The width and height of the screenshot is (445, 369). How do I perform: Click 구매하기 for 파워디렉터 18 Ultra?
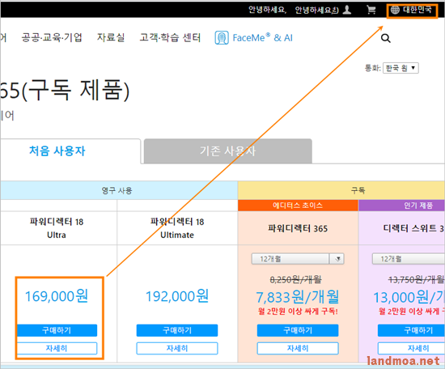coord(57,330)
